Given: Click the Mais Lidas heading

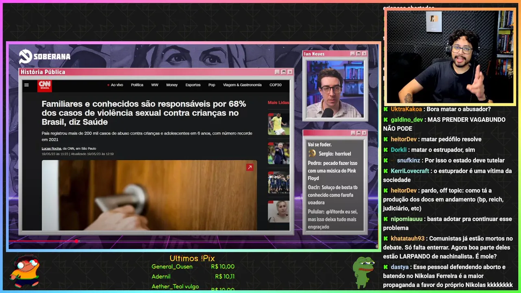Looking at the screenshot, I should 278,103.
